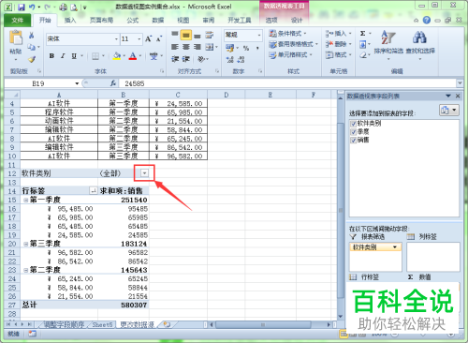Toggle Underline formatting
This screenshot has width=468, height=343.
click(x=74, y=56)
